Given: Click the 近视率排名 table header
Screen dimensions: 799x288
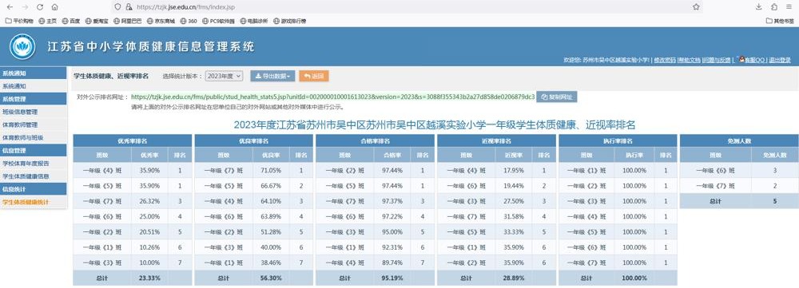Looking at the screenshot, I should click(496, 141).
